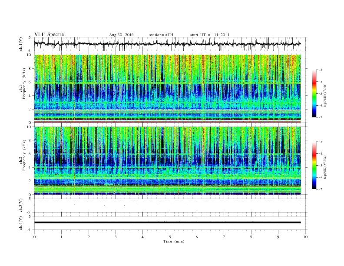The width and height of the screenshot is (344, 266).
Task: Click time axis tick label "9"
Action: tap(278, 237)
